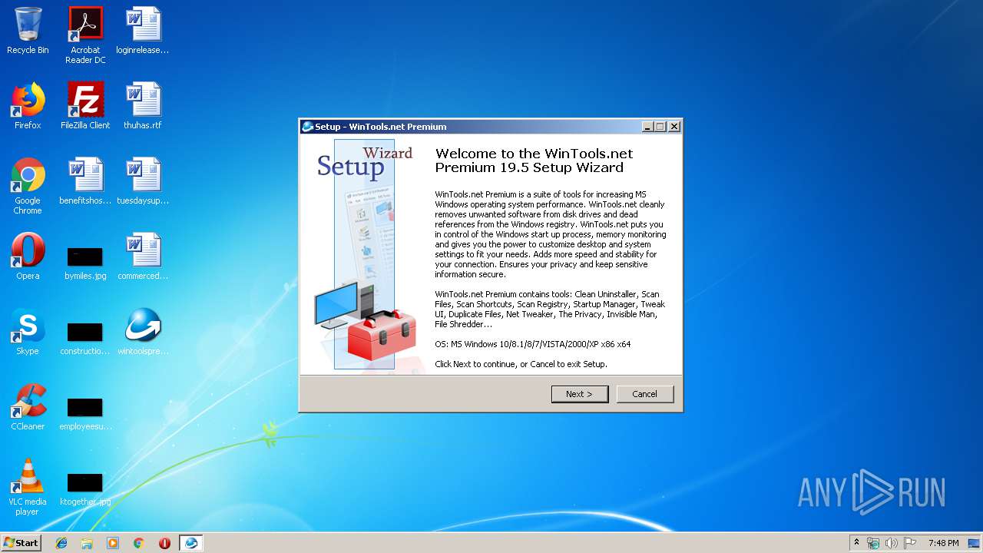Close the Setup wizard window
This screenshot has width=983, height=553.
[x=674, y=127]
